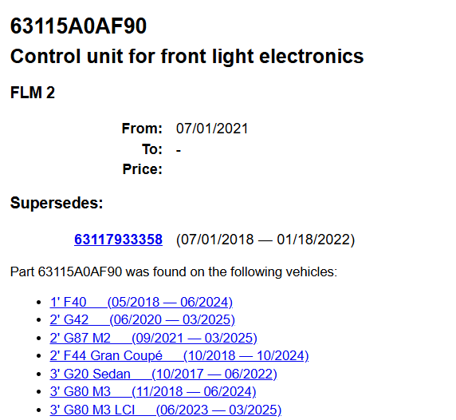This screenshot has width=456, height=420.
Task: Click the From label
Action: pyautogui.click(x=142, y=129)
